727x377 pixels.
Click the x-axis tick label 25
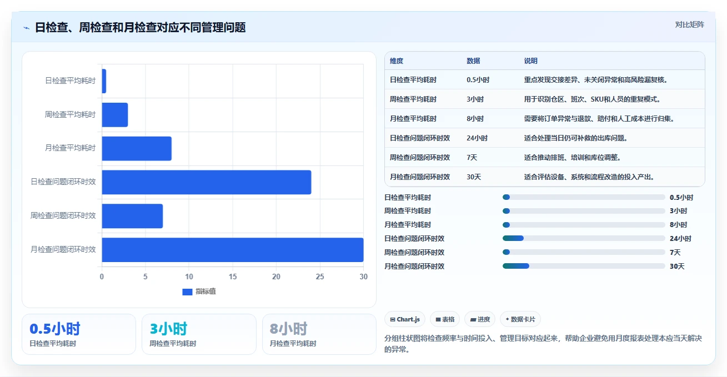click(319, 277)
